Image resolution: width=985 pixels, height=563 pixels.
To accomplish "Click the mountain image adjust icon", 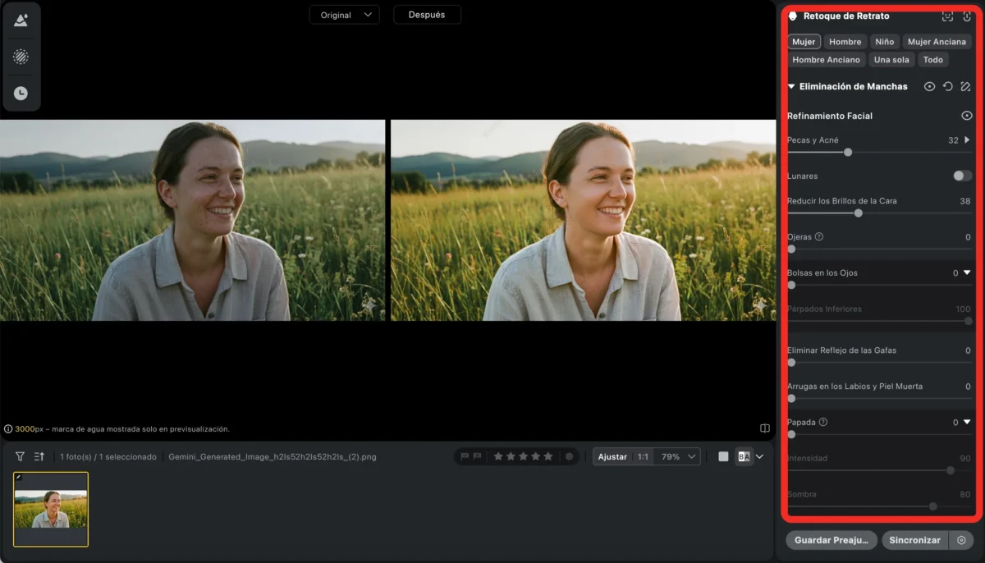I will (21, 21).
